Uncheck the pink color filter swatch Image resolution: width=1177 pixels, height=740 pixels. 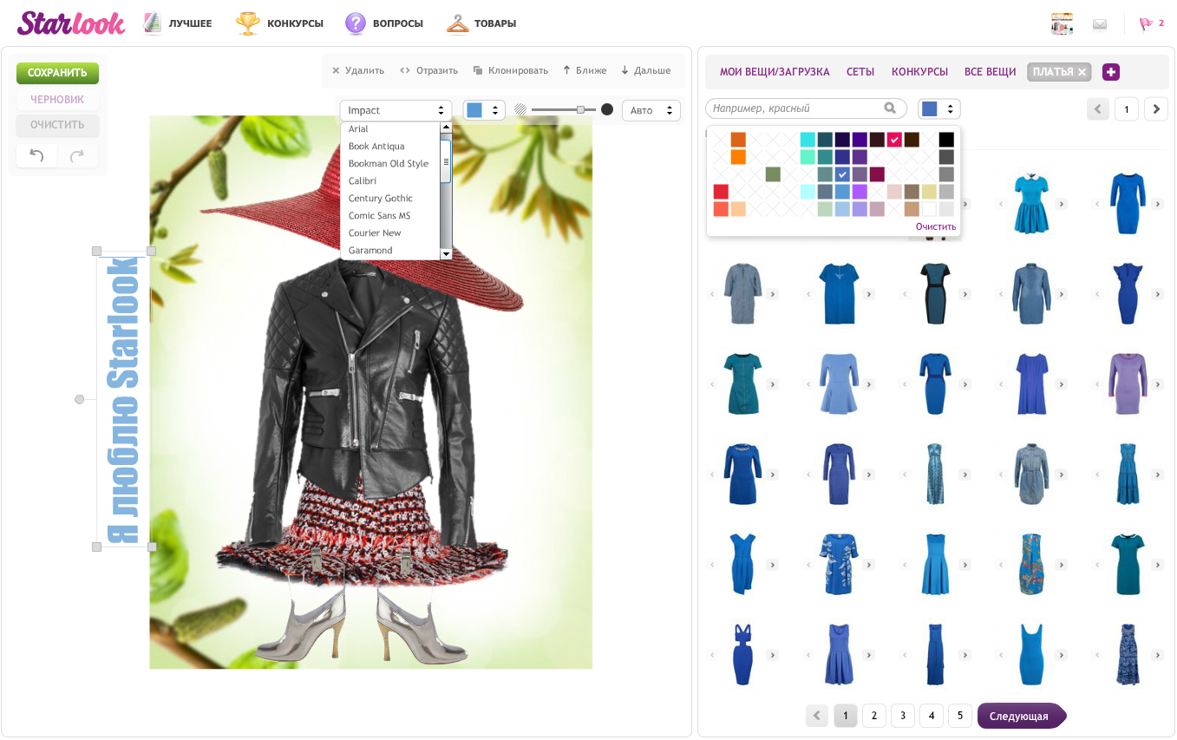tap(894, 140)
